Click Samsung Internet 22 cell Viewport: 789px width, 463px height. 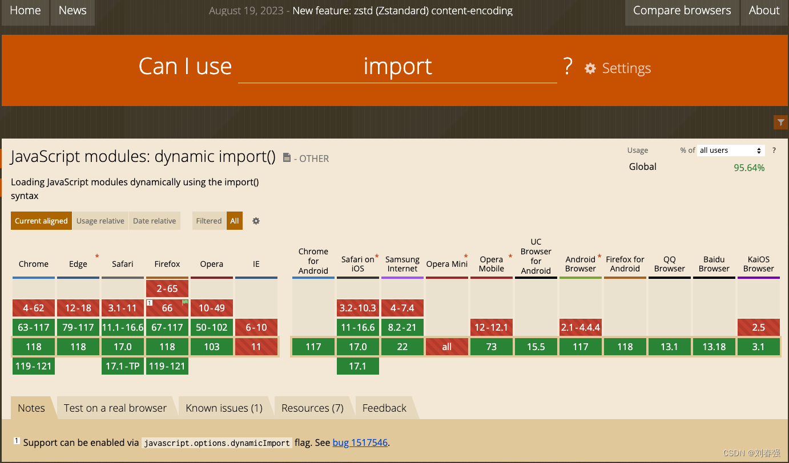click(402, 347)
